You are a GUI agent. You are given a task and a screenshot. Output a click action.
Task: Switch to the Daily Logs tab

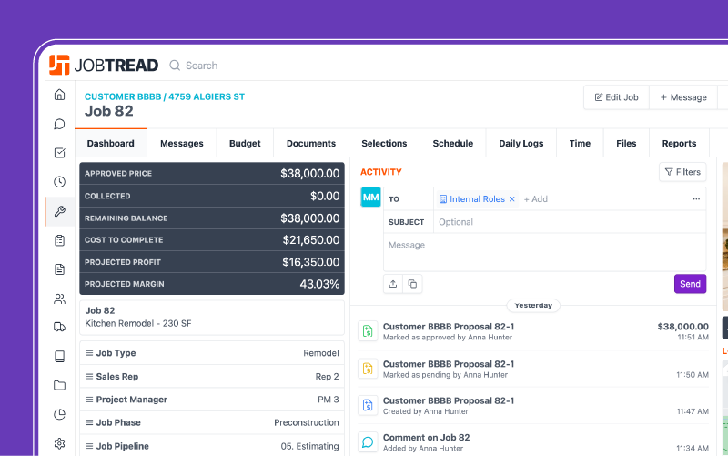click(521, 143)
